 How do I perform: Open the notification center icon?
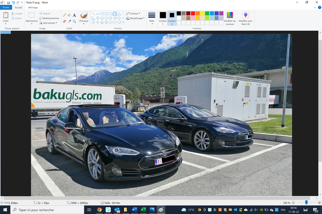(x=316, y=210)
